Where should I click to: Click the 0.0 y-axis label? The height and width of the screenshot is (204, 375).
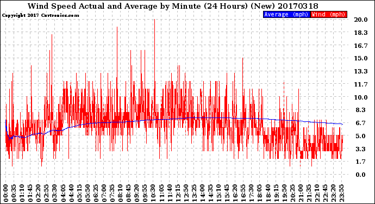pyautogui.click(x=361, y=175)
